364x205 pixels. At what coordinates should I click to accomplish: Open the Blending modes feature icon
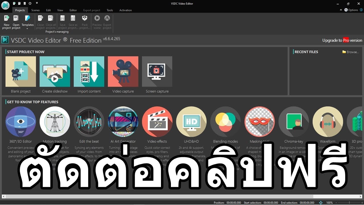point(226,122)
